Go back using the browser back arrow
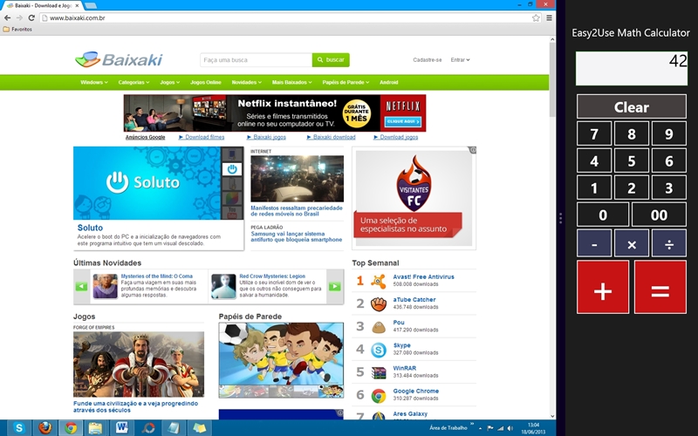Image resolution: width=698 pixels, height=436 pixels. click(x=7, y=17)
